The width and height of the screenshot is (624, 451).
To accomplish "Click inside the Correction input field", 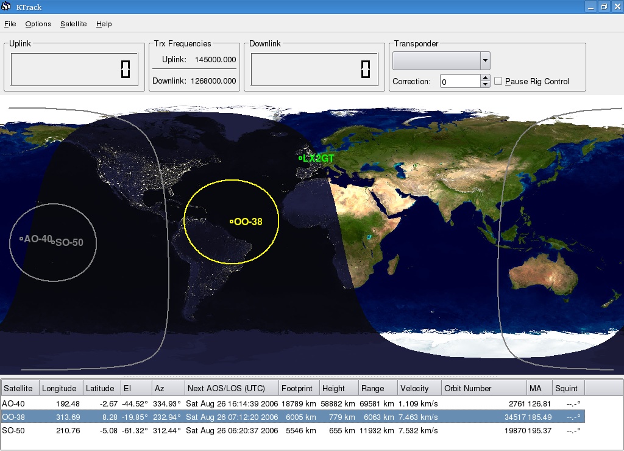I will click(x=460, y=81).
